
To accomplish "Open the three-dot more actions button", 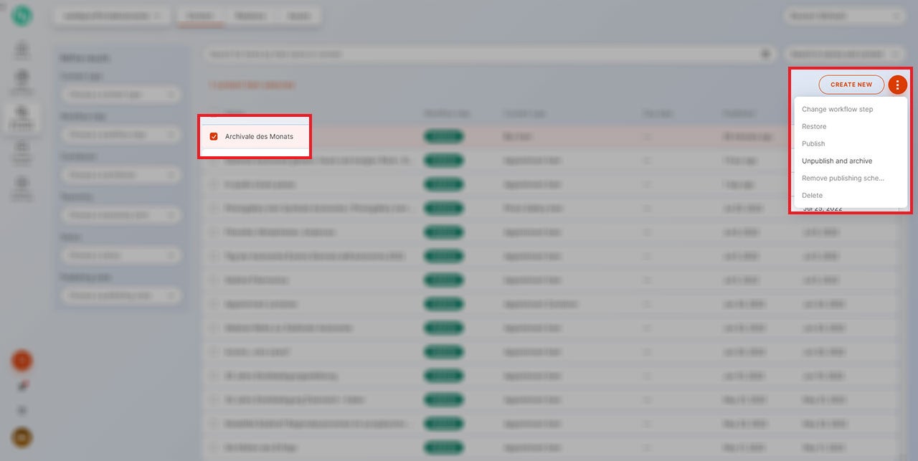I will (x=897, y=85).
